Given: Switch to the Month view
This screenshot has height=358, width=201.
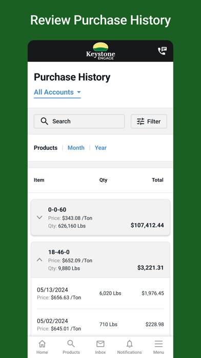Looking at the screenshot, I should click(x=76, y=148).
